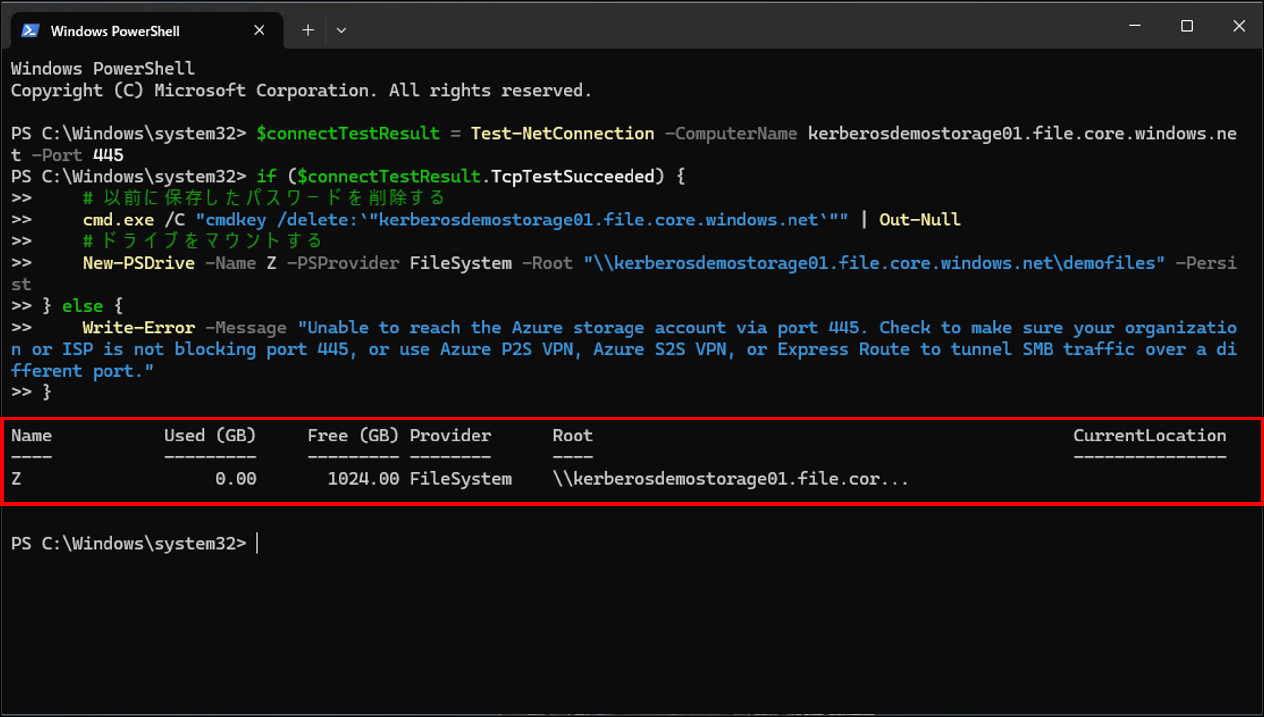
Task: Click the "Used (GB)" column header
Action: [x=210, y=436]
